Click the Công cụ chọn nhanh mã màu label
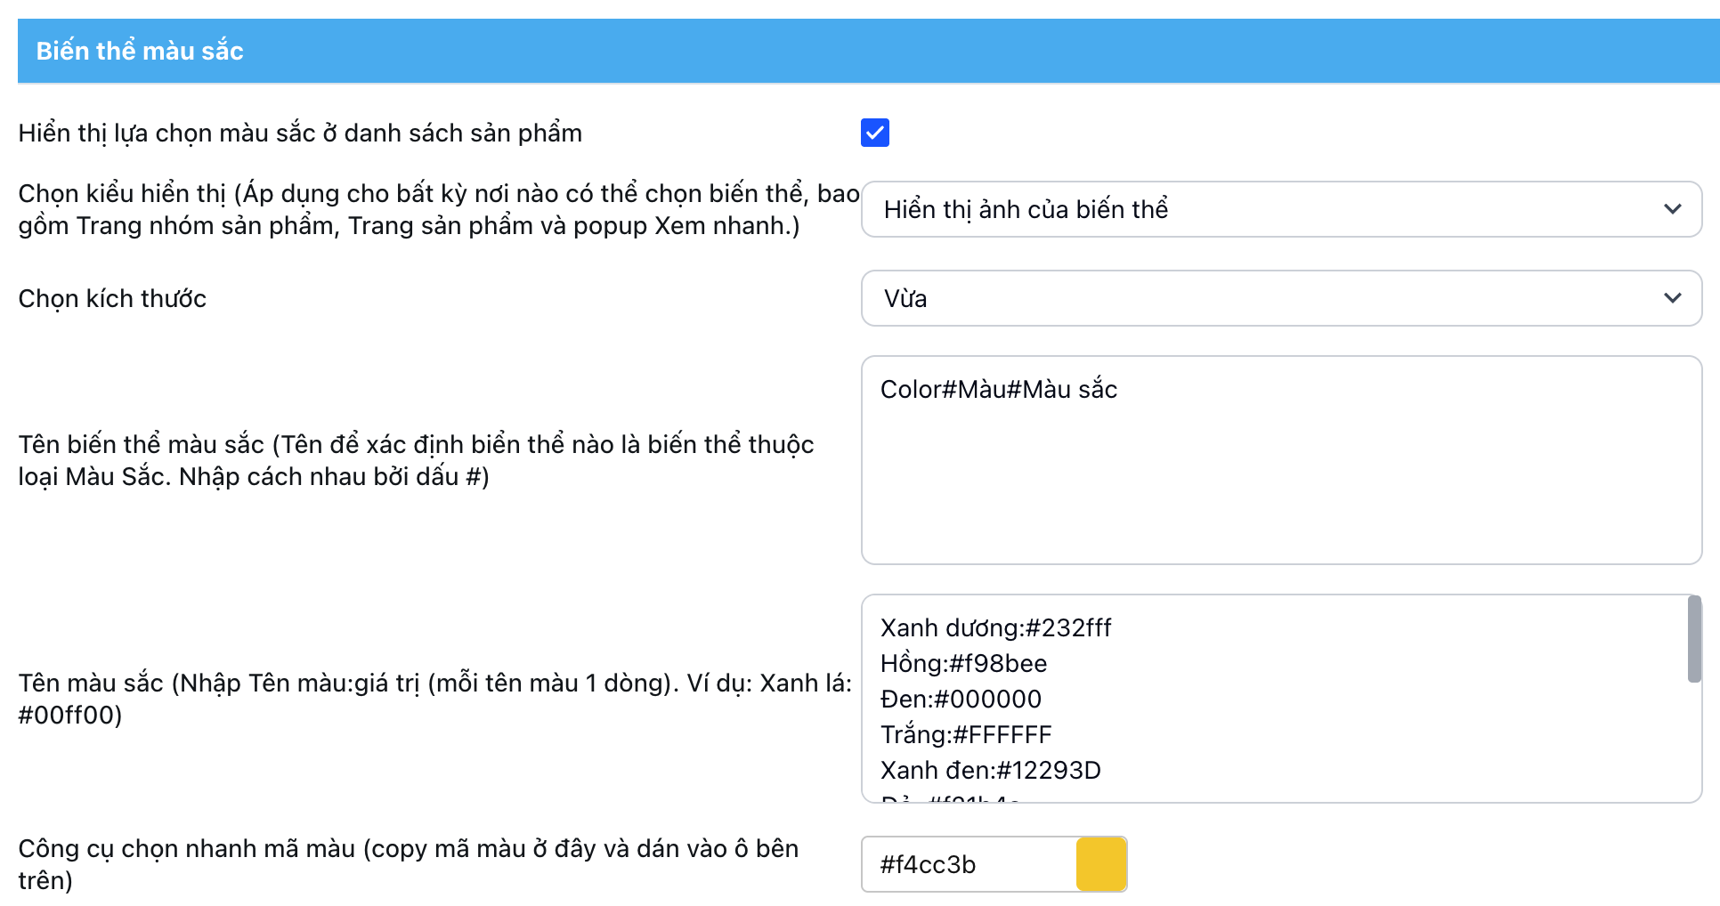 pos(408,864)
